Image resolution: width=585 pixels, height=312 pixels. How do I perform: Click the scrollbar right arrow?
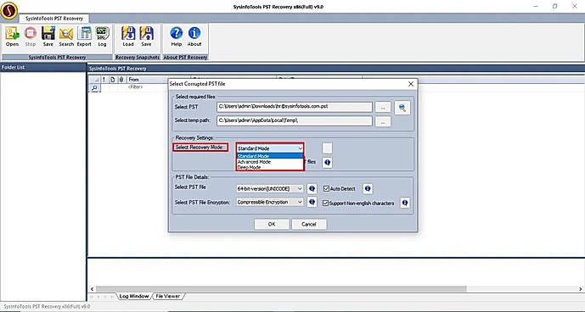(581, 289)
